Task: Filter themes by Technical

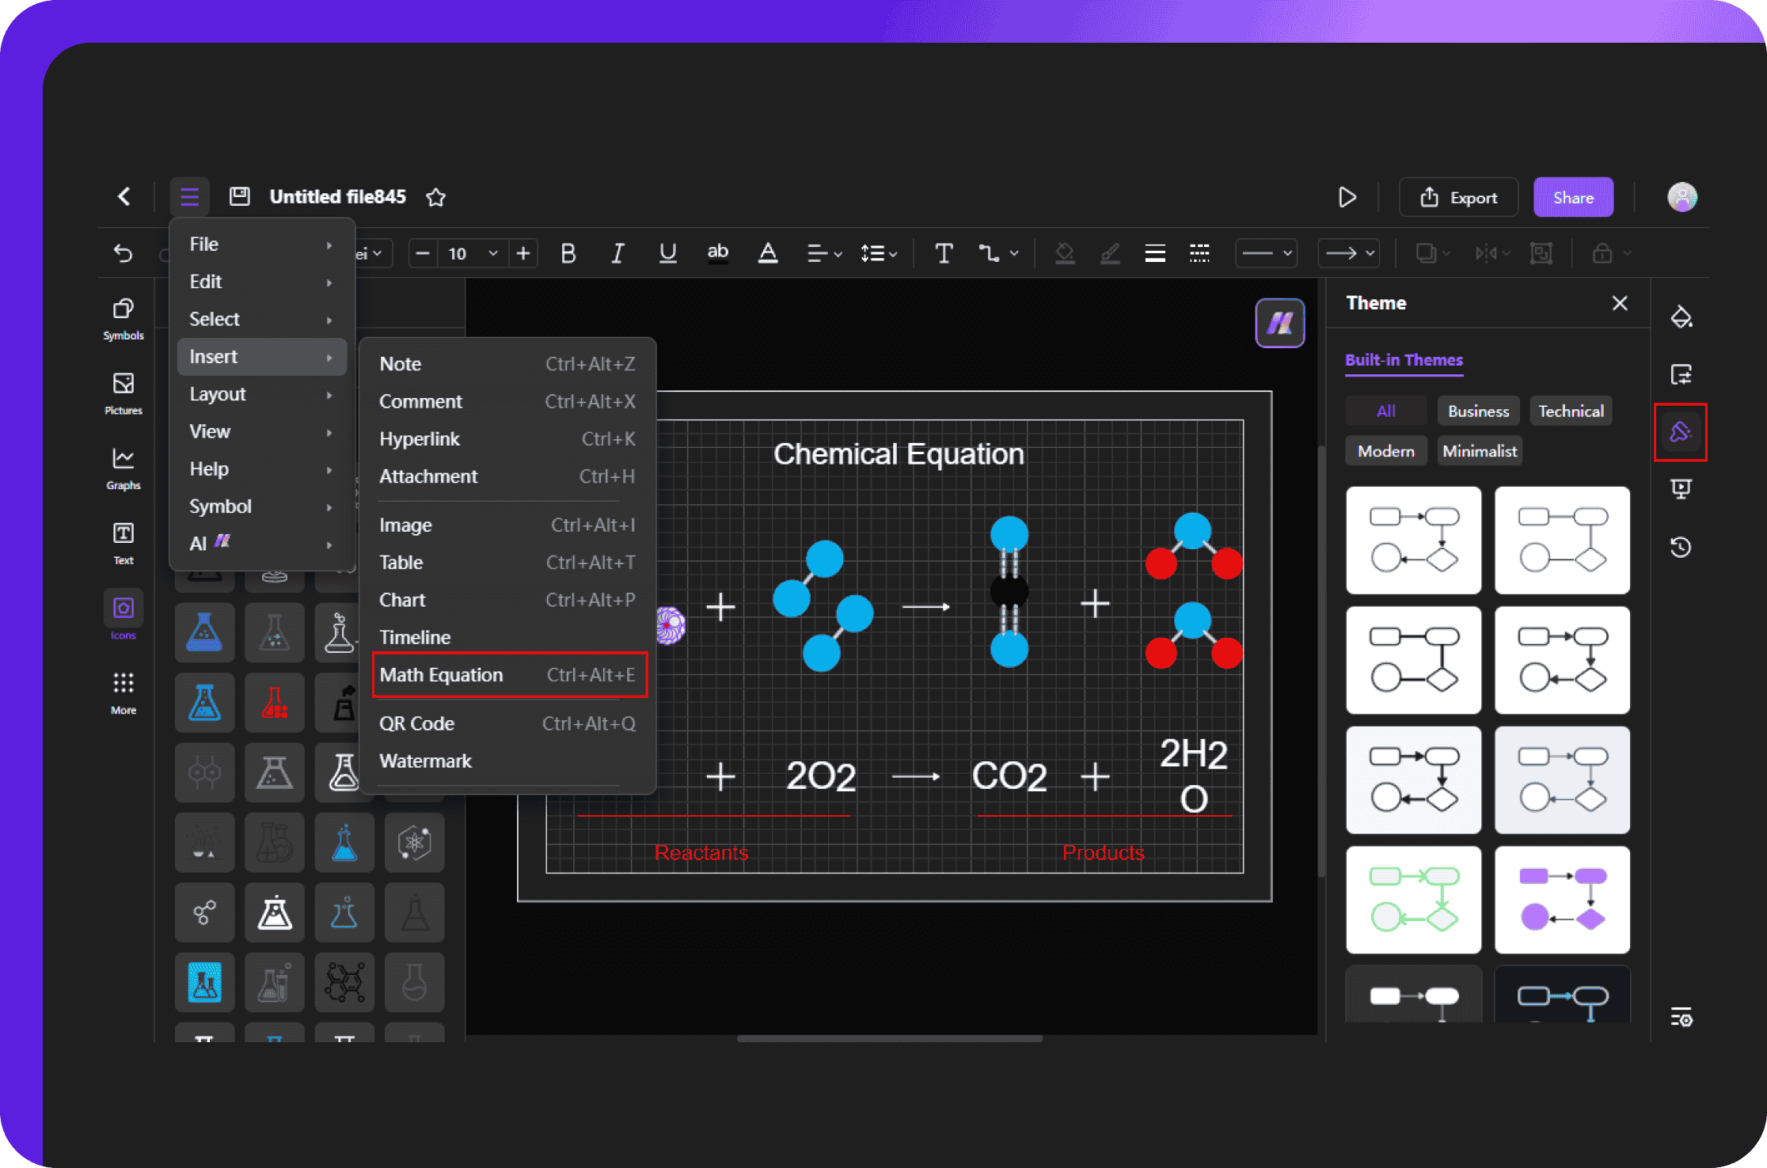Action: pos(1571,411)
